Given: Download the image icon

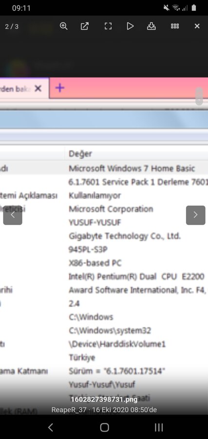Looking at the screenshot, I should 151,26.
